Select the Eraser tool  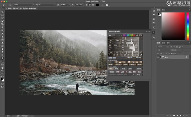[2, 43]
